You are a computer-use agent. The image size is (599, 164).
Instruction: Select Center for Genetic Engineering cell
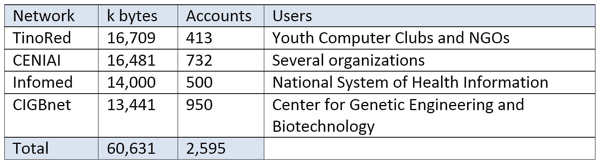429,115
